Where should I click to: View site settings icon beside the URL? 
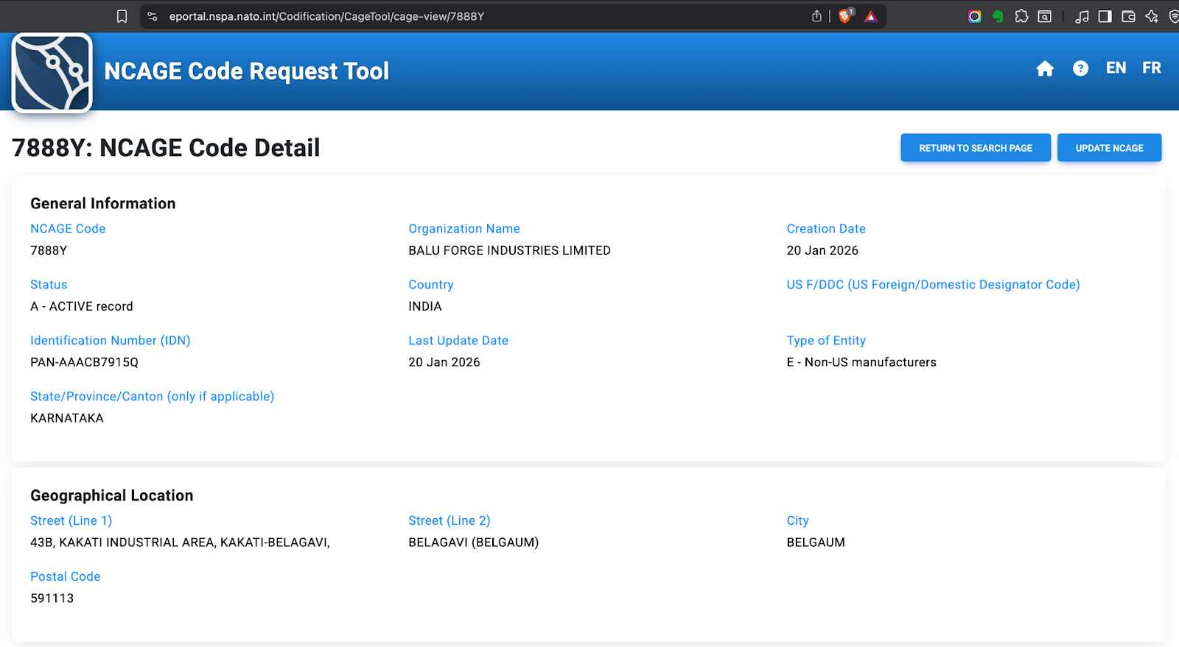[x=153, y=16]
